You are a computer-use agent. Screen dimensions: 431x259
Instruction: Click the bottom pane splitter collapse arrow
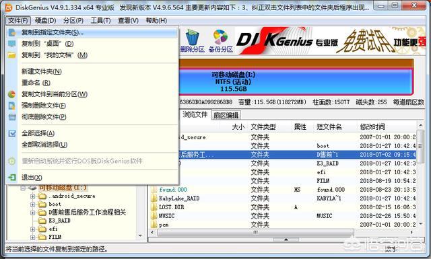click(x=286, y=239)
